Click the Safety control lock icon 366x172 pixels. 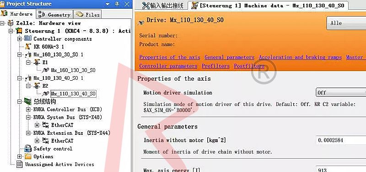28,149
